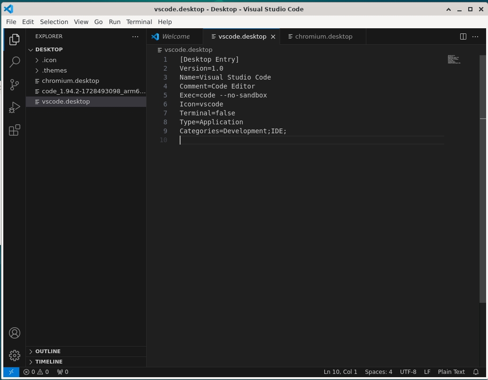Screen dimensions: 488x380
Task: Click Ln 10, Col 1 to go to line
Action: [340, 372]
